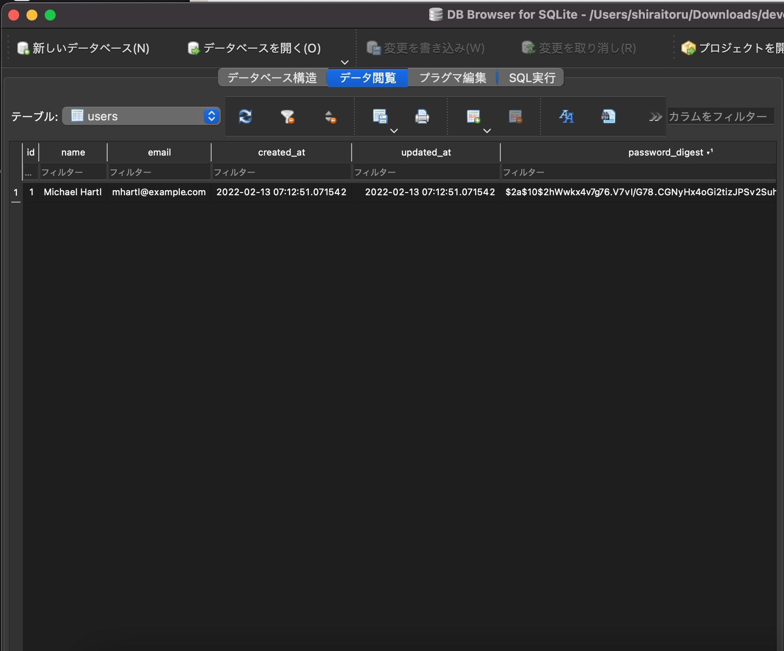Click 変更を書き込み(W) to write changes
This screenshot has width=784, height=651.
pos(426,48)
